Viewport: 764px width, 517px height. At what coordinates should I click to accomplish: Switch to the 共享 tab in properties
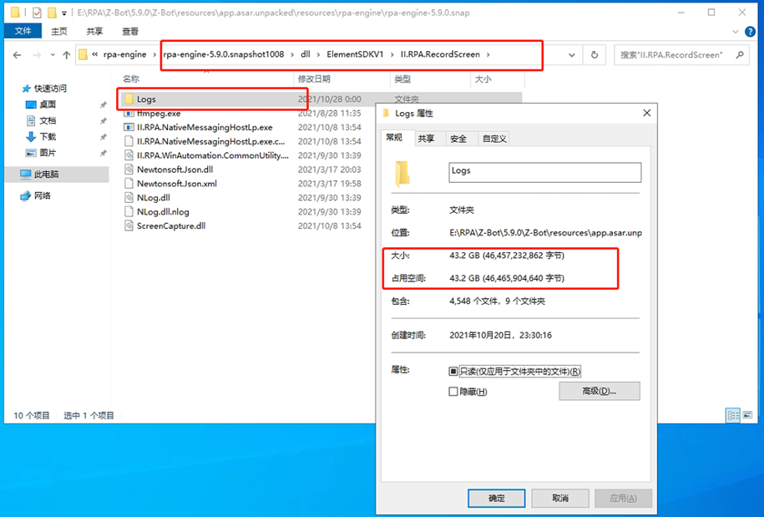pos(426,139)
